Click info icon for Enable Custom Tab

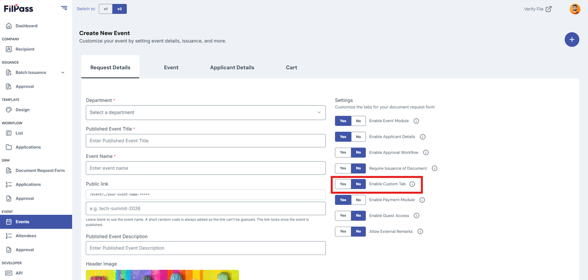pos(412,184)
